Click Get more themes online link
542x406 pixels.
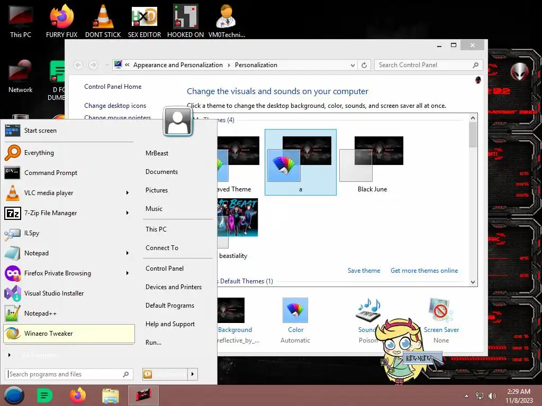[x=424, y=271]
